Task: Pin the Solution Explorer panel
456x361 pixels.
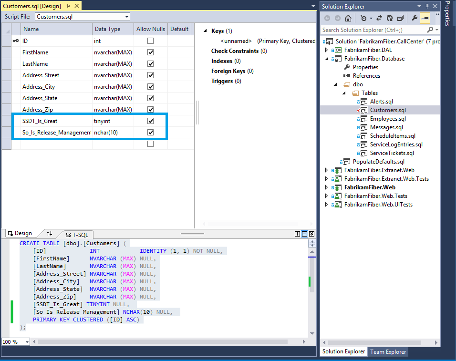Action: [428, 6]
